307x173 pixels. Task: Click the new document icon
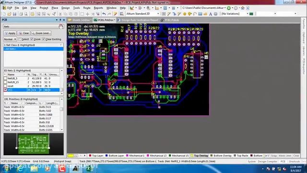tap(4, 14)
